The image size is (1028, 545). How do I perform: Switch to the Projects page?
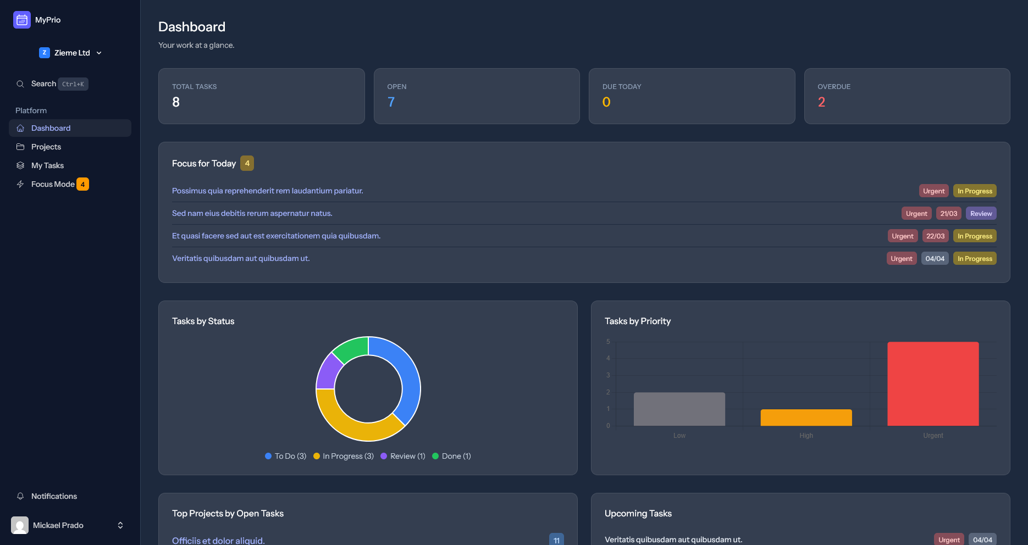tap(46, 147)
